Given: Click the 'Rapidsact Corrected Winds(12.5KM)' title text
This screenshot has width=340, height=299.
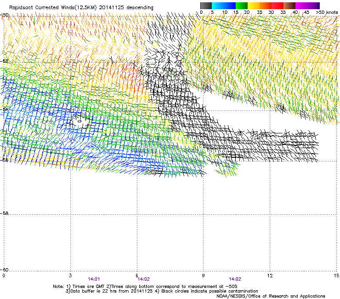Looking at the screenshot, I should (53, 7).
